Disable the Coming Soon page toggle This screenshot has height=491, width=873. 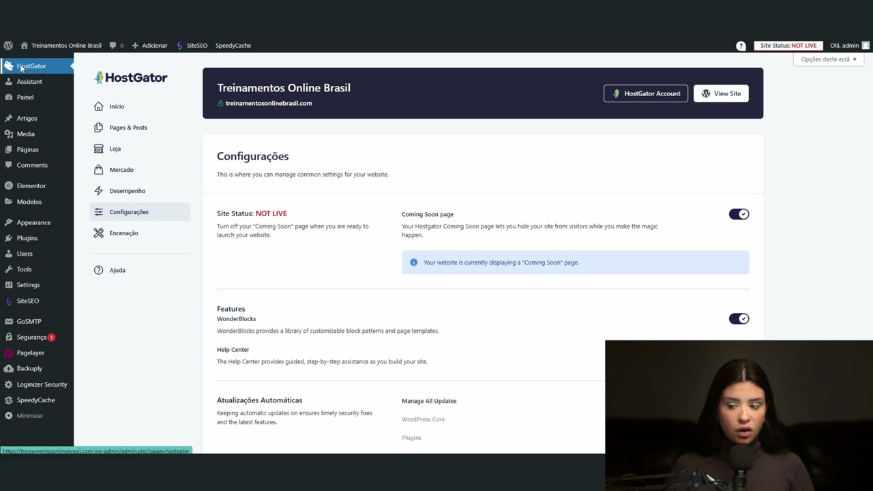pyautogui.click(x=739, y=214)
